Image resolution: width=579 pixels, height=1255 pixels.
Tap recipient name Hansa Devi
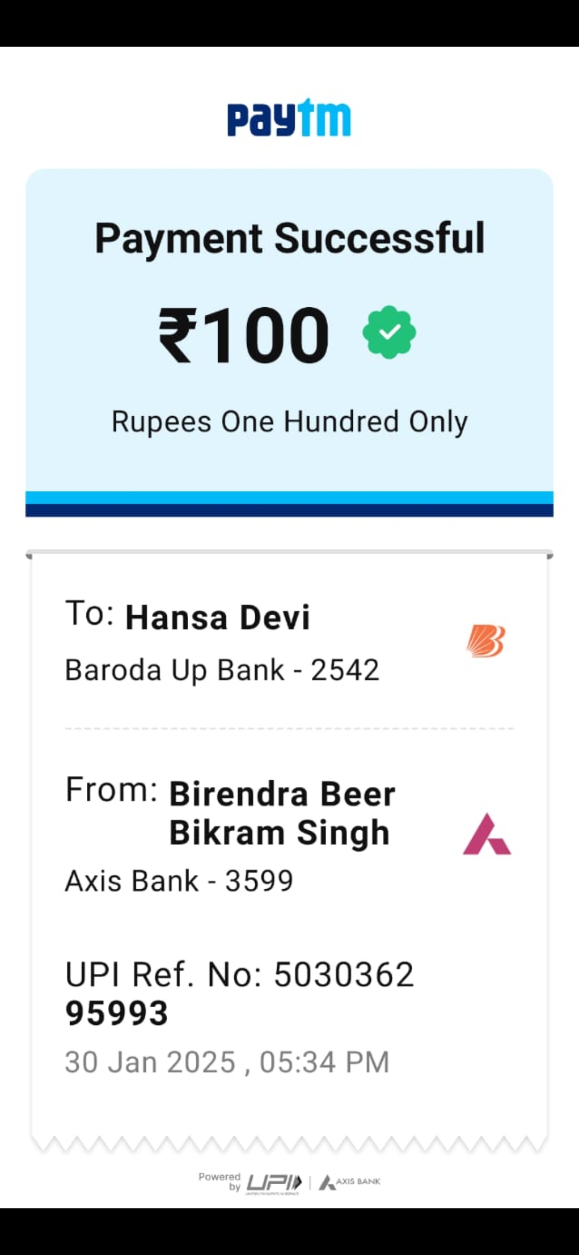(x=218, y=617)
